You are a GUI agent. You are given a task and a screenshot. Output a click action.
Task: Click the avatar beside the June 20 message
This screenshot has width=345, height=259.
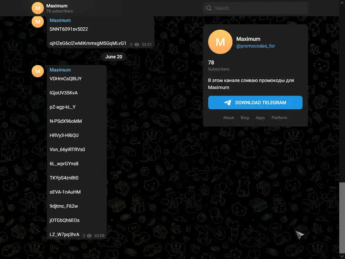[38, 71]
